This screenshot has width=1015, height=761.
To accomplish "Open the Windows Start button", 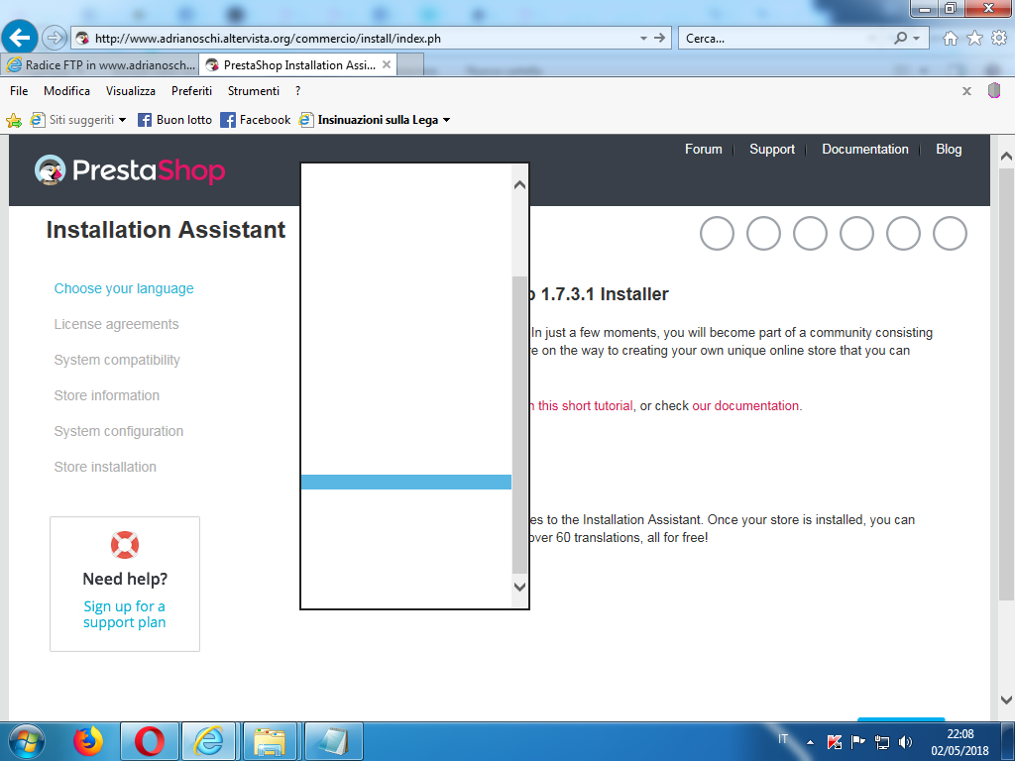I will coord(26,741).
